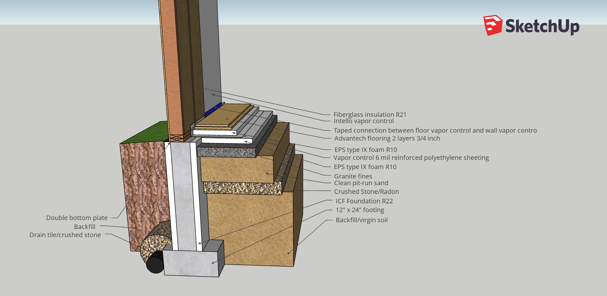Click the blue tape strip at wall base
This screenshot has width=607, height=296.
click(x=213, y=110)
